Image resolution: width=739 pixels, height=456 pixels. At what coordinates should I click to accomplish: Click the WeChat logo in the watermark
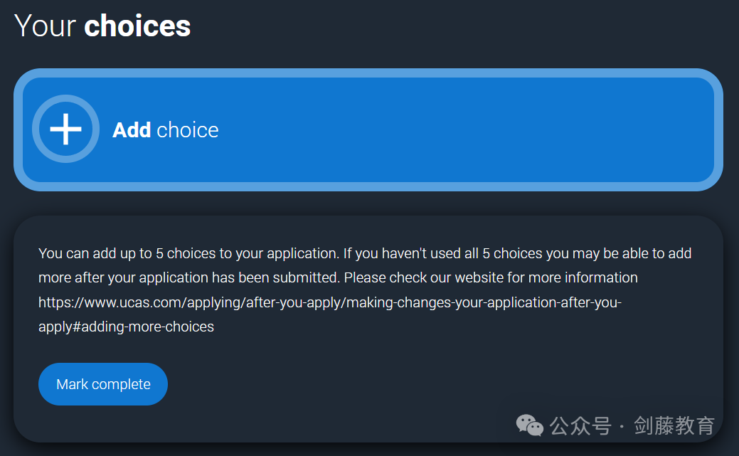[530, 425]
